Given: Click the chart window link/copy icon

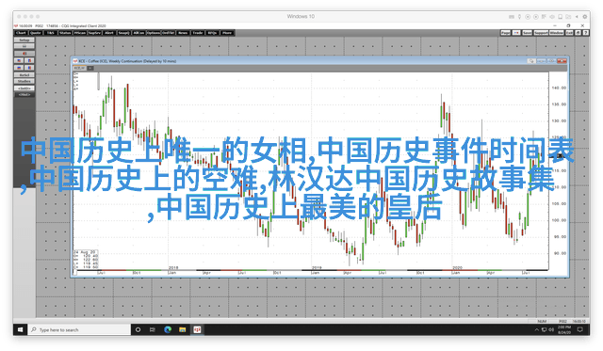Looking at the screenshot, I should 531,61.
